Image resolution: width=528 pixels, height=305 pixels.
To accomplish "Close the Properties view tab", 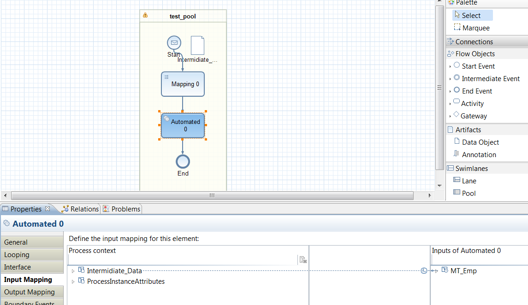I will coord(47,209).
